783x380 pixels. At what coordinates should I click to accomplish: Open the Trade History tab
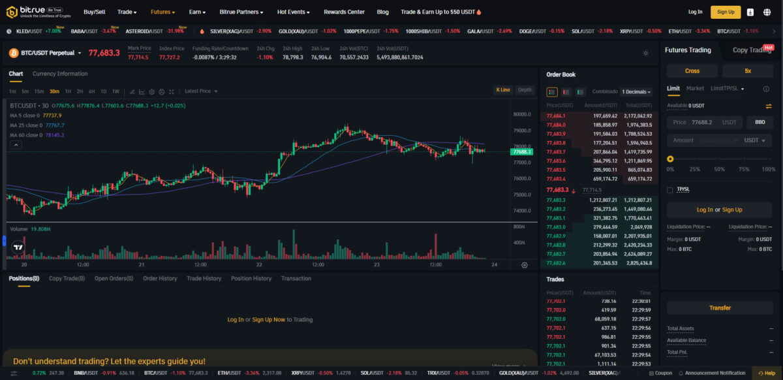204,279
